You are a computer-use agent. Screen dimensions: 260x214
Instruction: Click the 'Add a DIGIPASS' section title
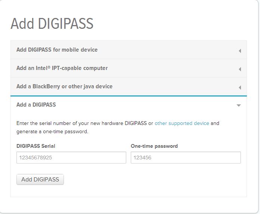click(36, 105)
